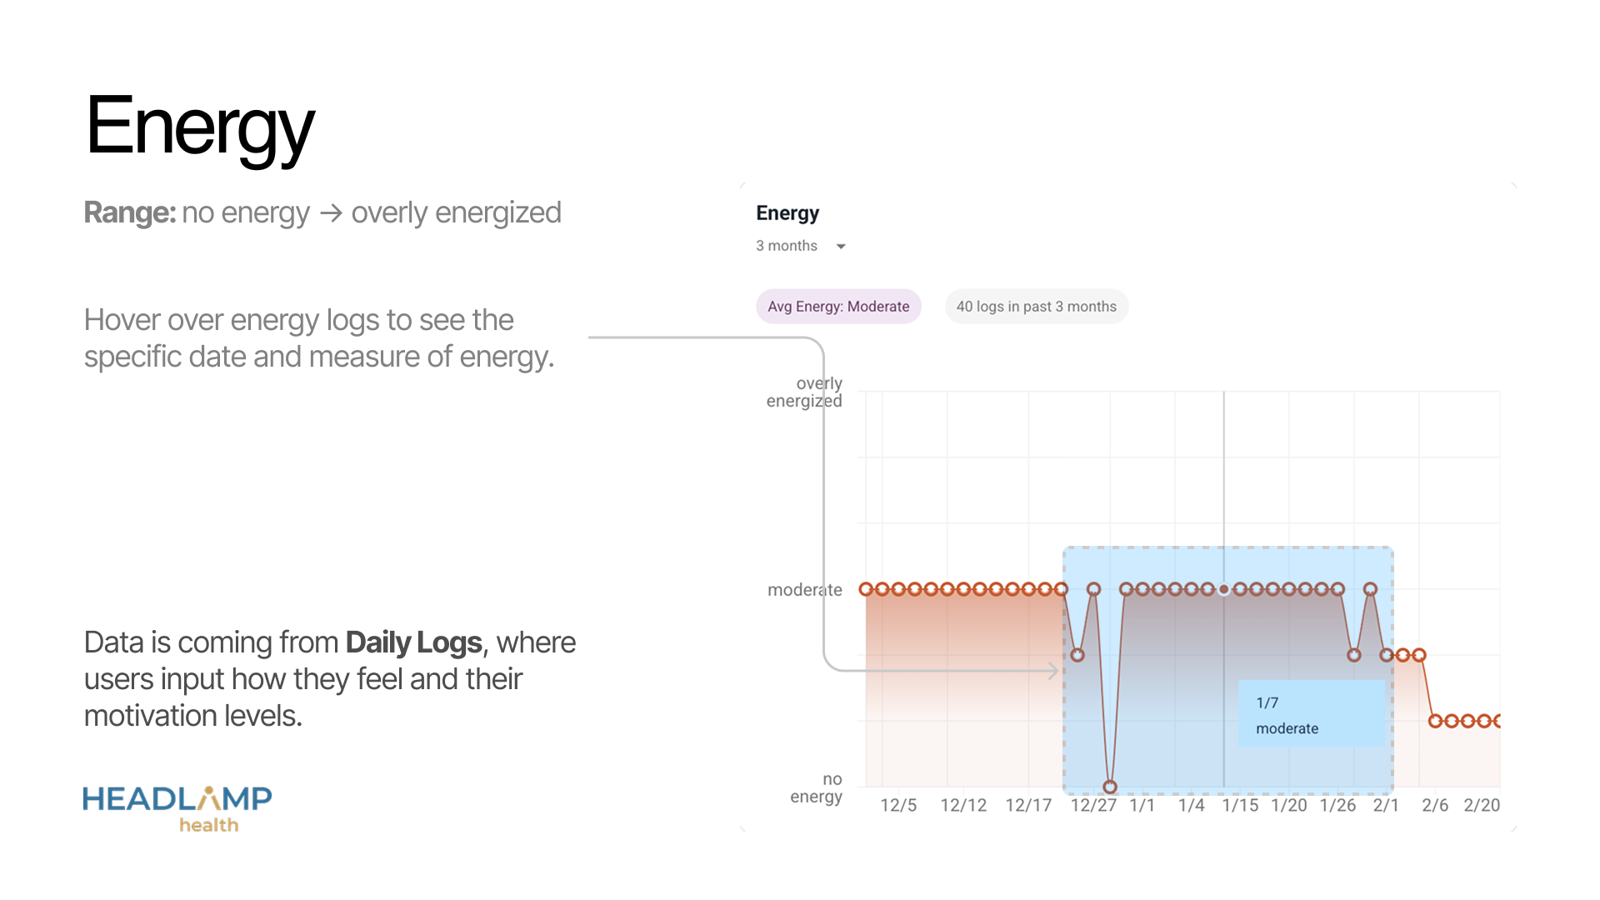
Task: Click the Daily Logs bold text
Action: coord(413,642)
